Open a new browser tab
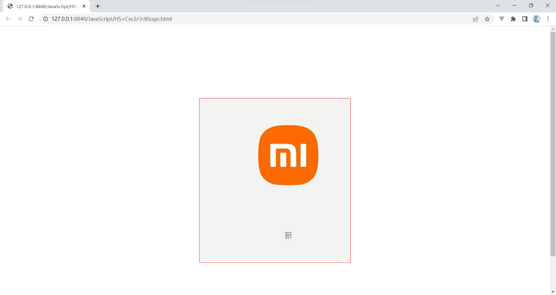 (98, 6)
